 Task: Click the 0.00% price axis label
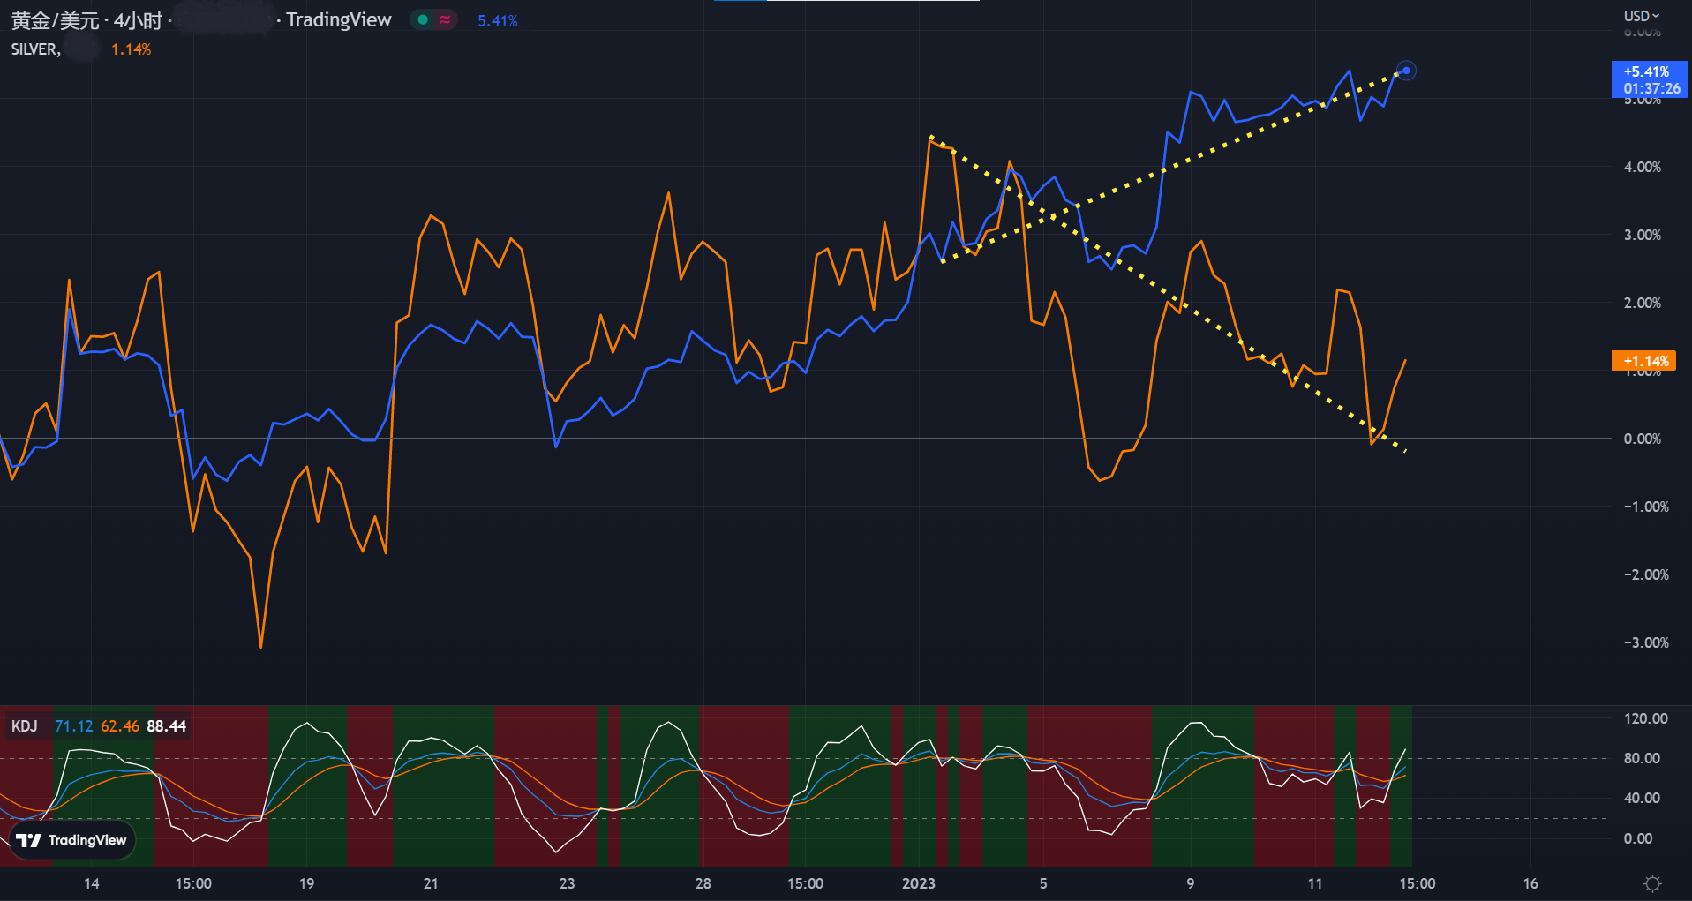click(1643, 439)
